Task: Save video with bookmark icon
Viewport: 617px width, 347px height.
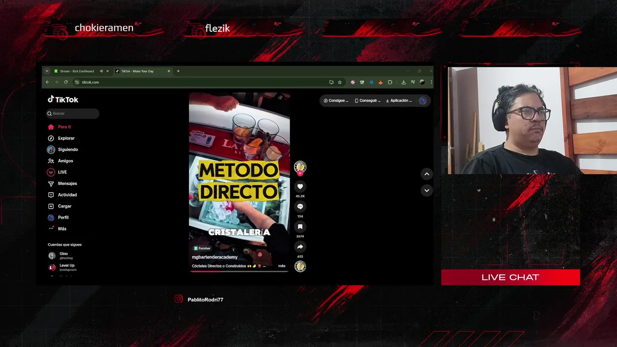Action: 300,227
